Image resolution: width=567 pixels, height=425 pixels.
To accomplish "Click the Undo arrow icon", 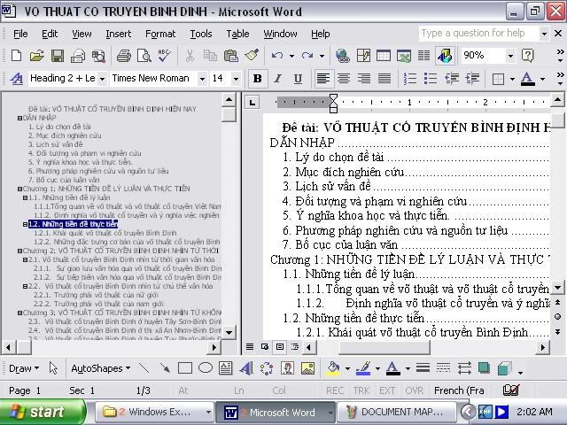I will tap(277, 56).
